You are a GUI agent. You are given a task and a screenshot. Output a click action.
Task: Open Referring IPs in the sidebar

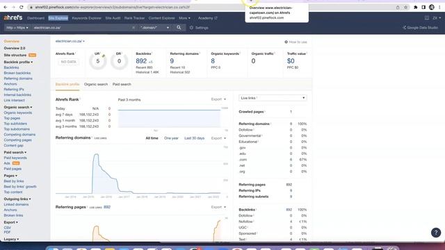(x=14, y=90)
